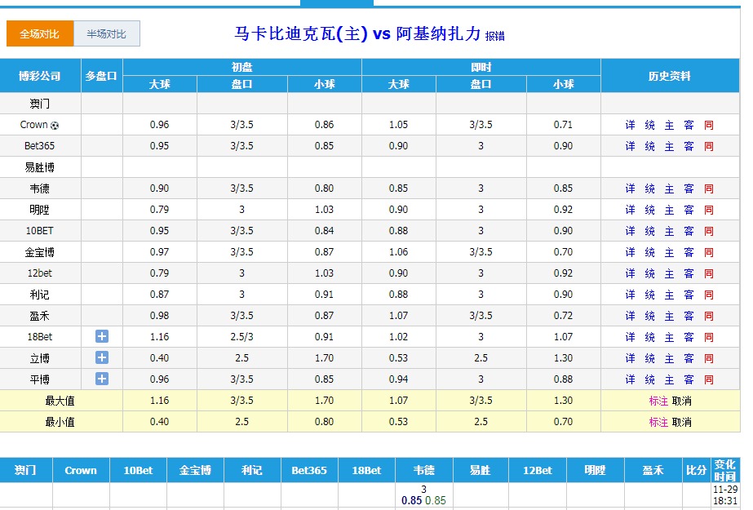Open 同 link in the Crown row
This screenshot has height=510, width=753.
tap(709, 125)
